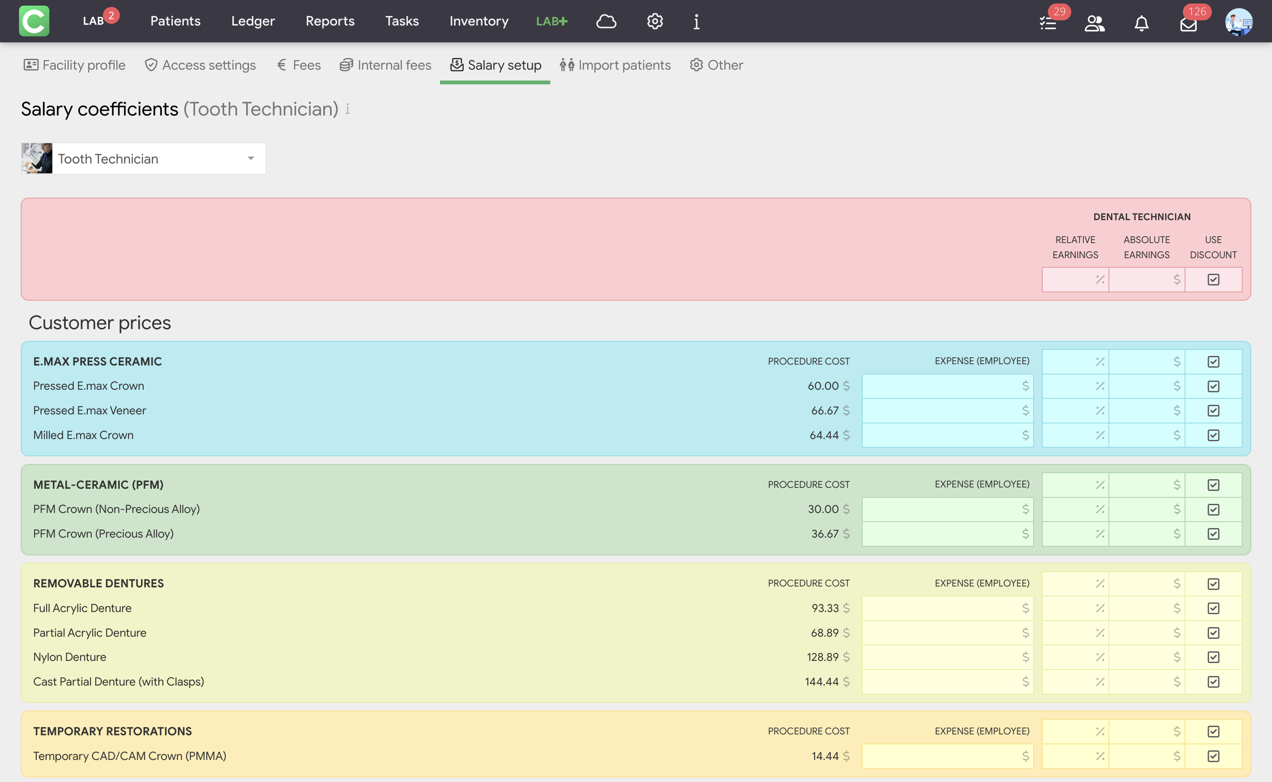Open the Access settings tab
Screen dimensions: 1272x782
coord(200,65)
